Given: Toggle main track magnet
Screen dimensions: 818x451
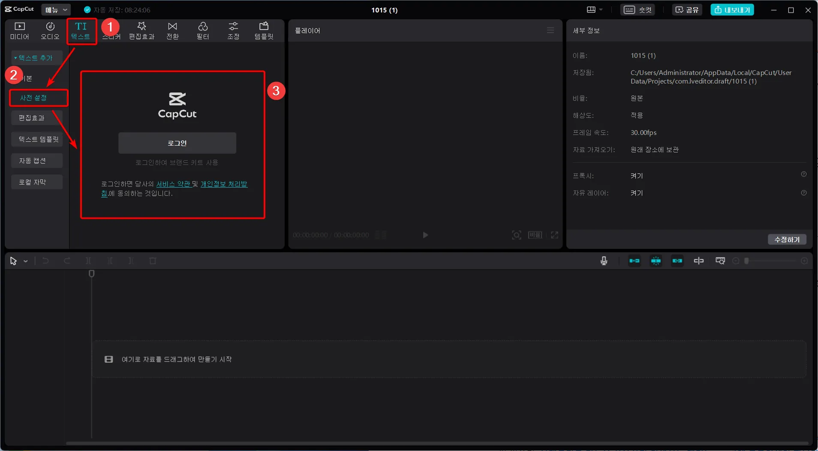Looking at the screenshot, I should [635, 261].
